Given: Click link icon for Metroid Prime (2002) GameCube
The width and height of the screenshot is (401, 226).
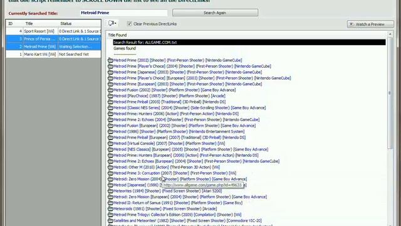Looking at the screenshot, I should coord(110,60).
